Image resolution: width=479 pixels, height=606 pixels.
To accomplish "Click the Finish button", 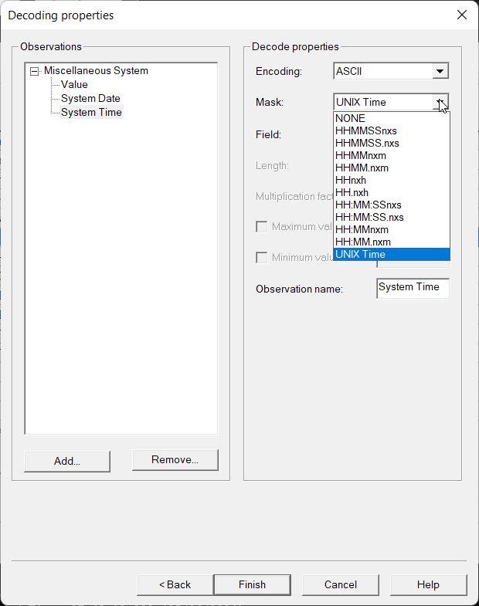I will [253, 584].
